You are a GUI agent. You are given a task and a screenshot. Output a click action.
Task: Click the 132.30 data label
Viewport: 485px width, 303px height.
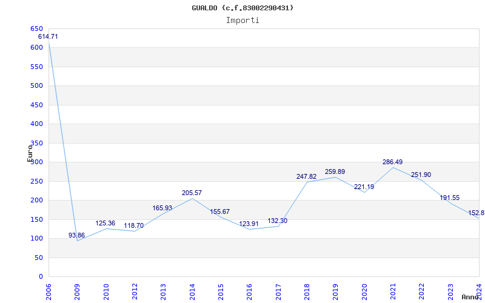pos(278,221)
